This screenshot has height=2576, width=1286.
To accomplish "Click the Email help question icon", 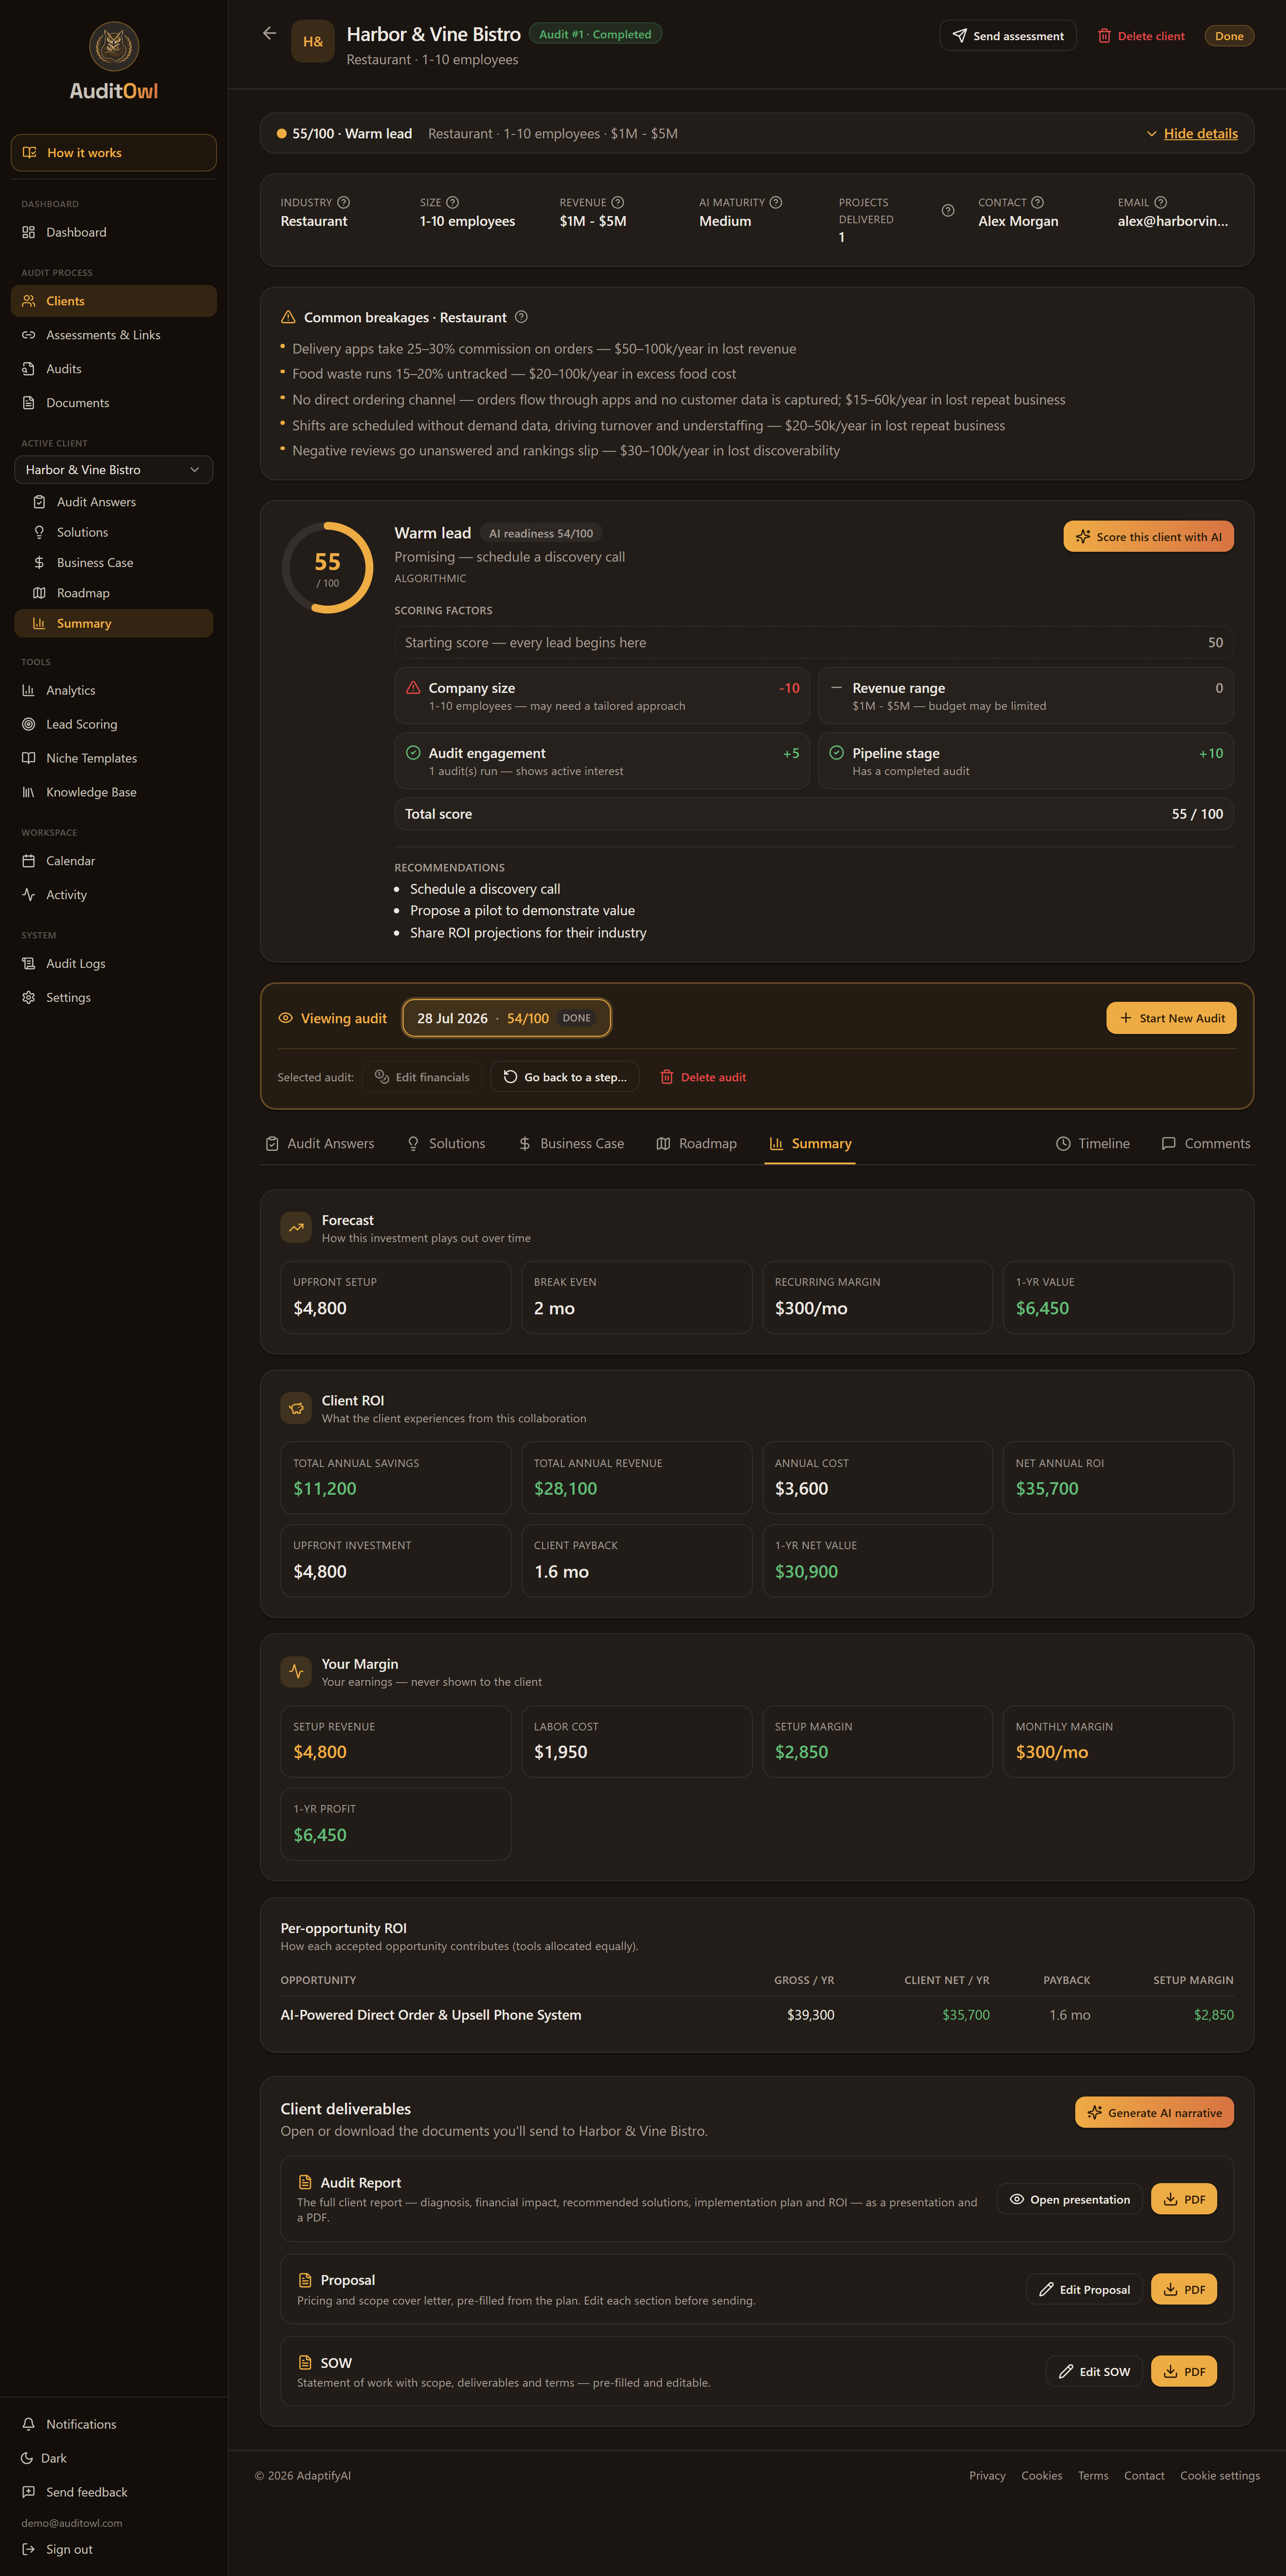I will (1161, 202).
